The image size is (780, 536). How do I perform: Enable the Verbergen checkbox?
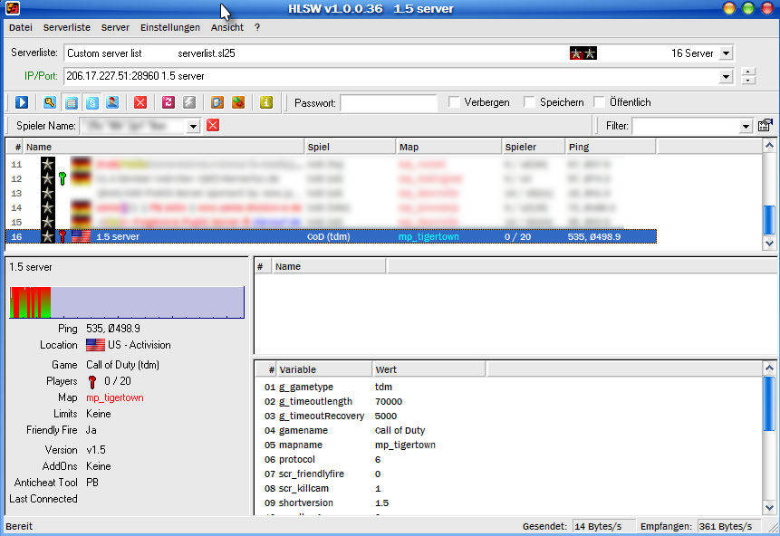pos(454,102)
